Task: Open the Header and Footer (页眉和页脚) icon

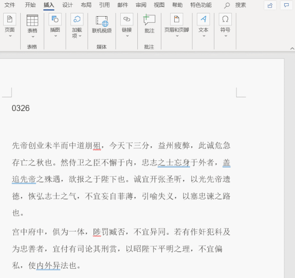Action: (x=177, y=20)
